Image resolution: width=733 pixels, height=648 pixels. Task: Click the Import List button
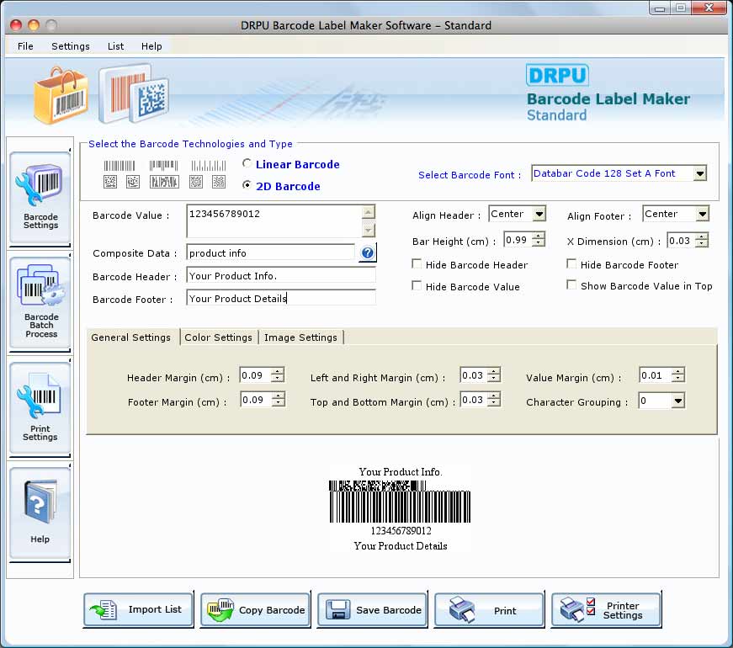tap(138, 609)
